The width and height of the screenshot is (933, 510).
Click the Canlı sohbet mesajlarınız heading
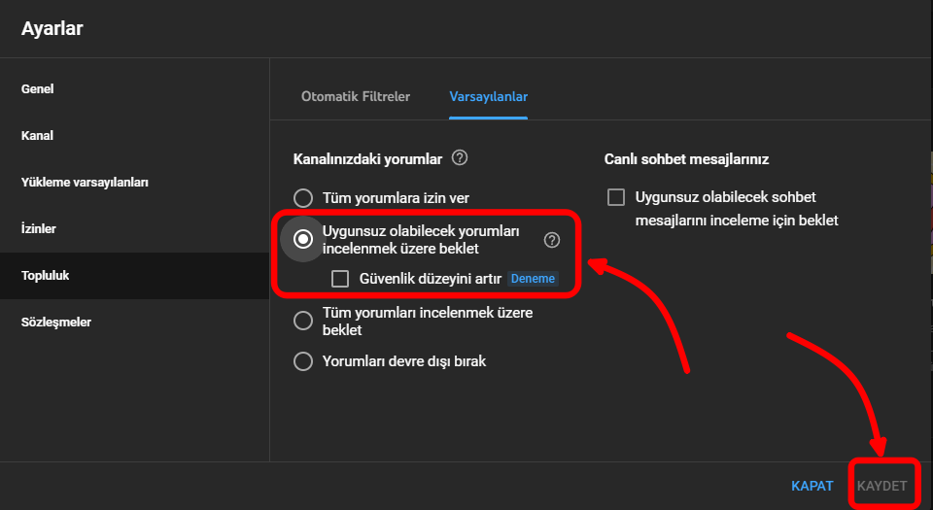pos(693,158)
